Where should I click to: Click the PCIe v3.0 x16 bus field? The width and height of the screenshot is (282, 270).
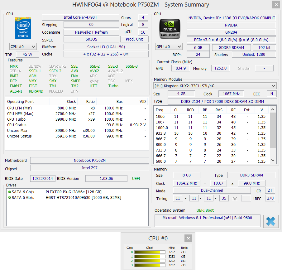click(231, 40)
